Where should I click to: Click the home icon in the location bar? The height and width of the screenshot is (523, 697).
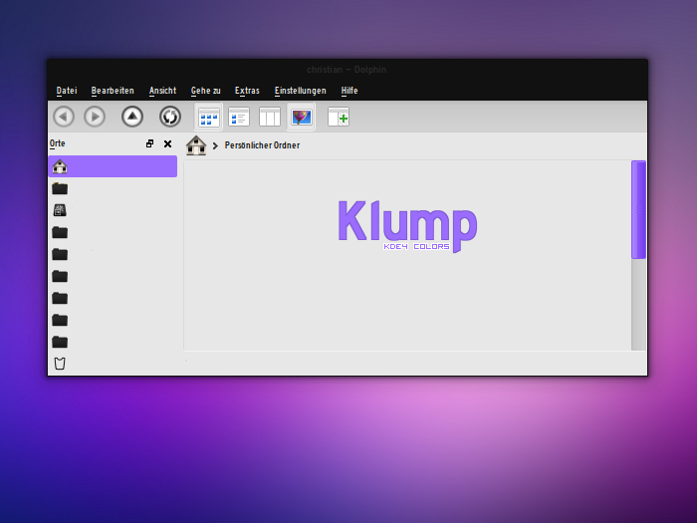click(x=196, y=145)
